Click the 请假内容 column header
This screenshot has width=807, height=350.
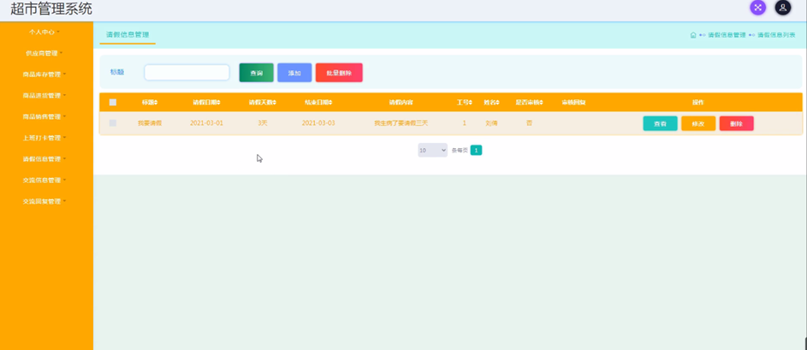[x=401, y=103]
